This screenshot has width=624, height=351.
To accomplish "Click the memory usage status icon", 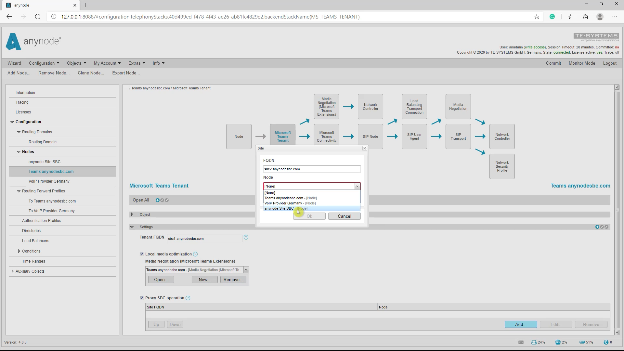I will (x=582, y=342).
